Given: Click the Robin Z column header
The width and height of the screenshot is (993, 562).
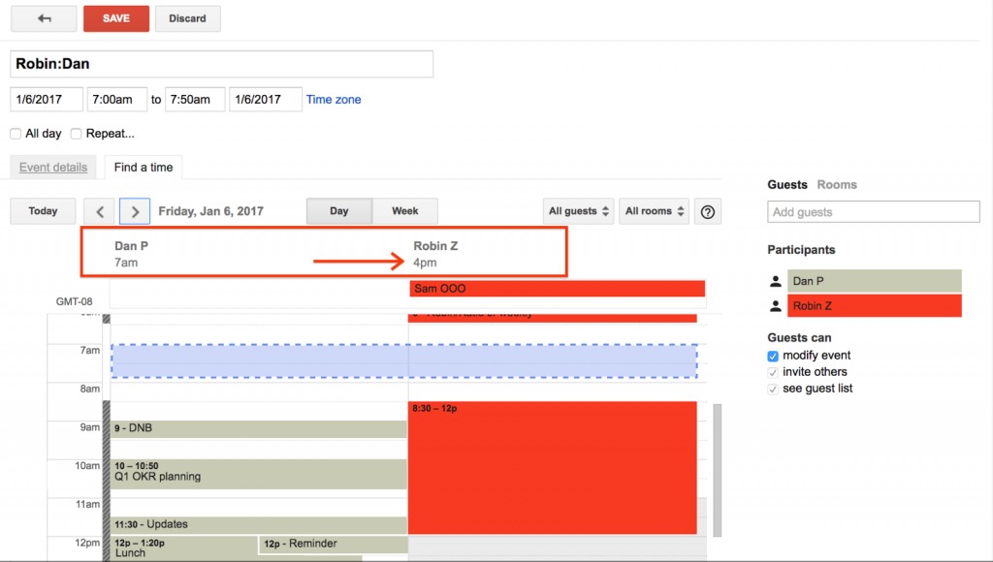Looking at the screenshot, I should [x=435, y=246].
